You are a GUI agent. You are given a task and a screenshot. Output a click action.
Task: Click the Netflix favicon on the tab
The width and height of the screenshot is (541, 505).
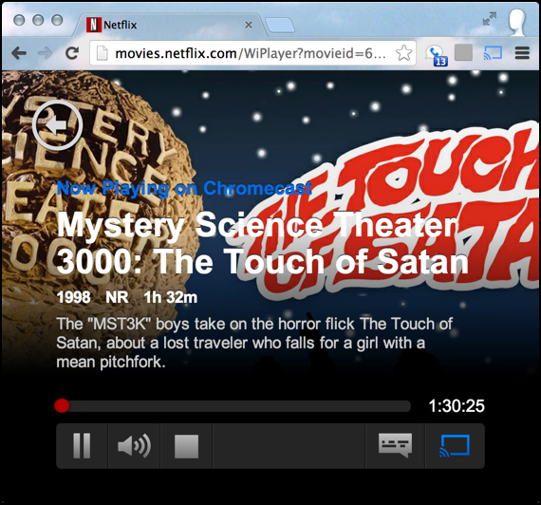pos(94,25)
